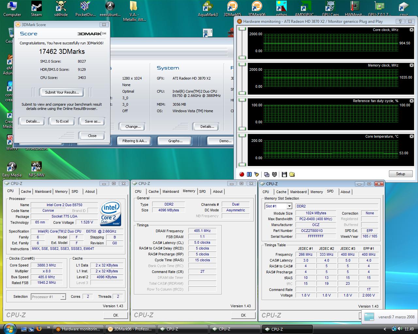Click red record button in Hardware monitoring

point(242,174)
